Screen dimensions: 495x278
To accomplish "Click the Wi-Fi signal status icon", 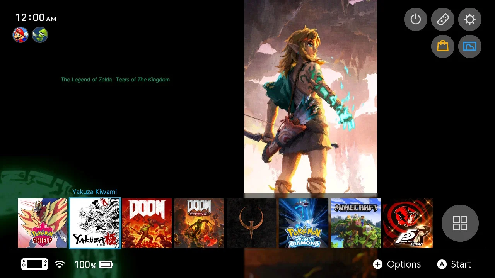I will point(60,264).
